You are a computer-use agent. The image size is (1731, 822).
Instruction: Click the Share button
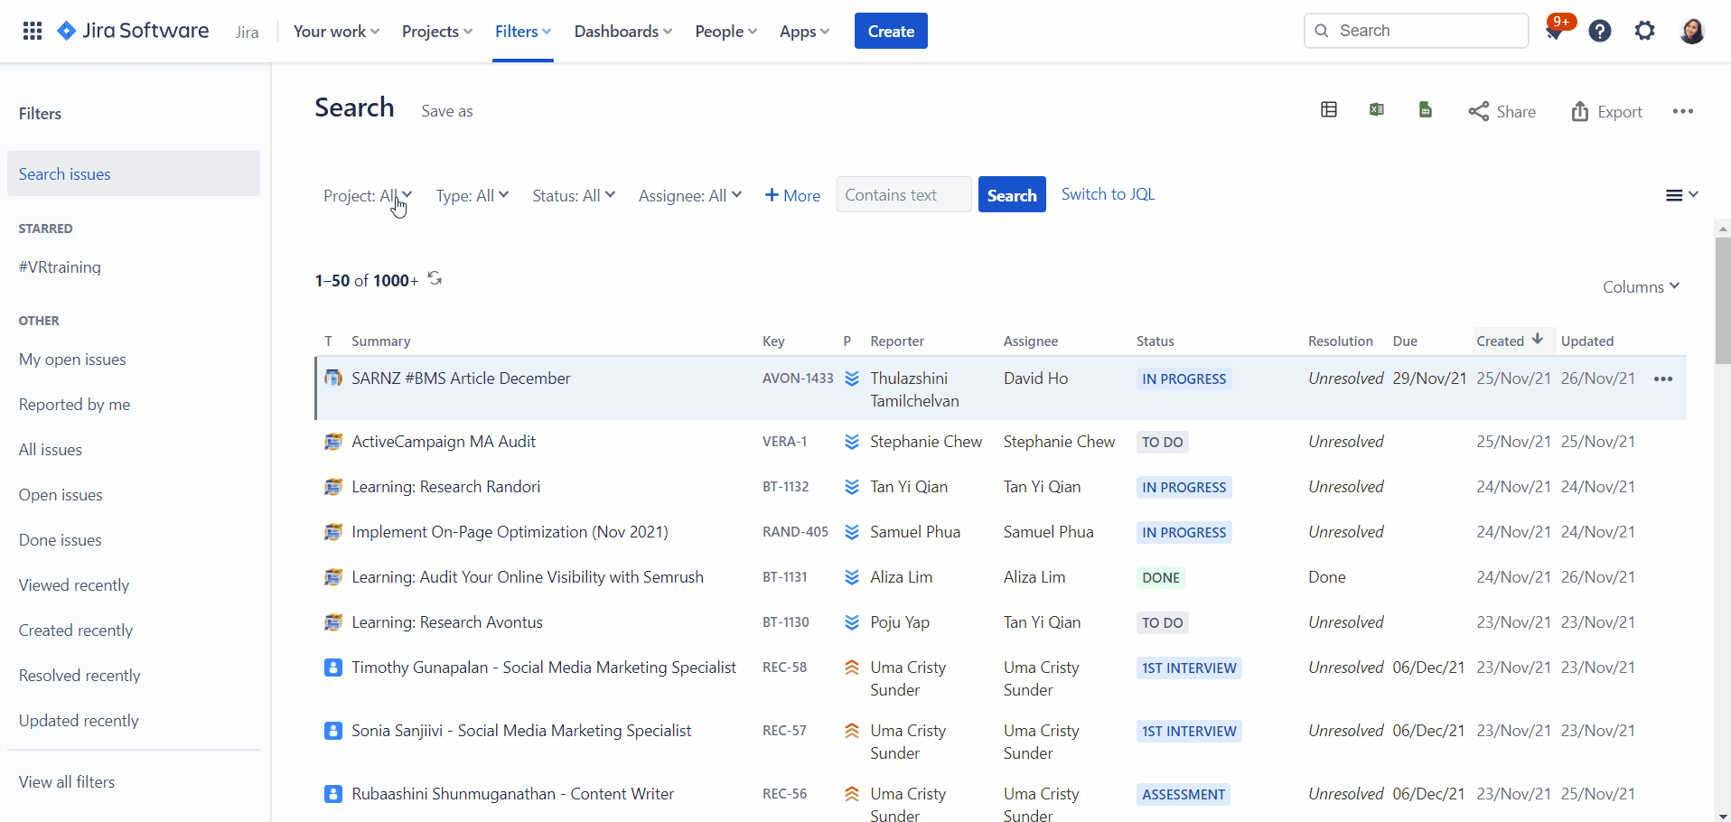pos(1502,111)
